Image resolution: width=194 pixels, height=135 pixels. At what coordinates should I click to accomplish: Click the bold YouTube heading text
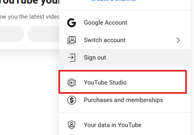click(29, 2)
